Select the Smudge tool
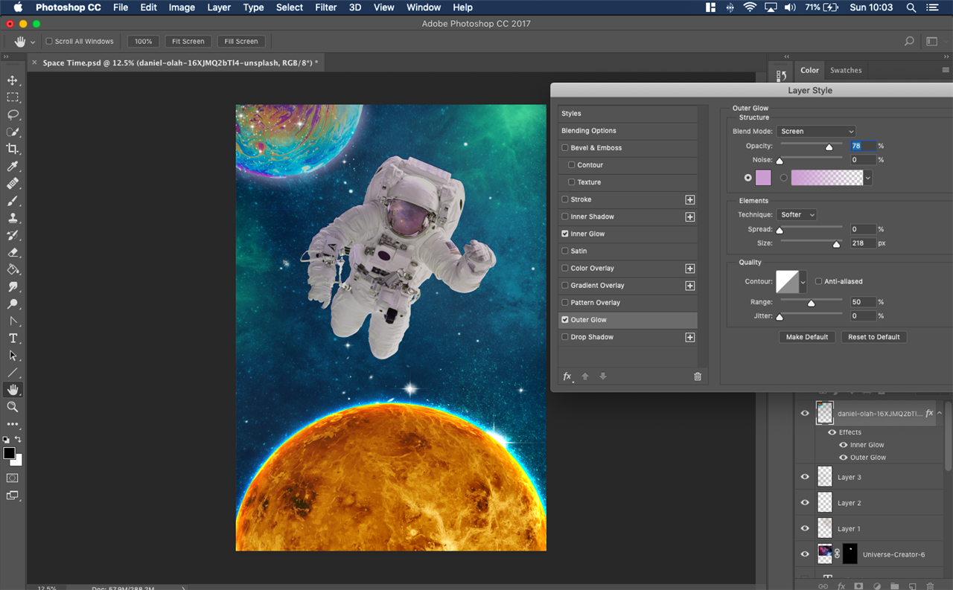This screenshot has height=590, width=953. (x=13, y=286)
